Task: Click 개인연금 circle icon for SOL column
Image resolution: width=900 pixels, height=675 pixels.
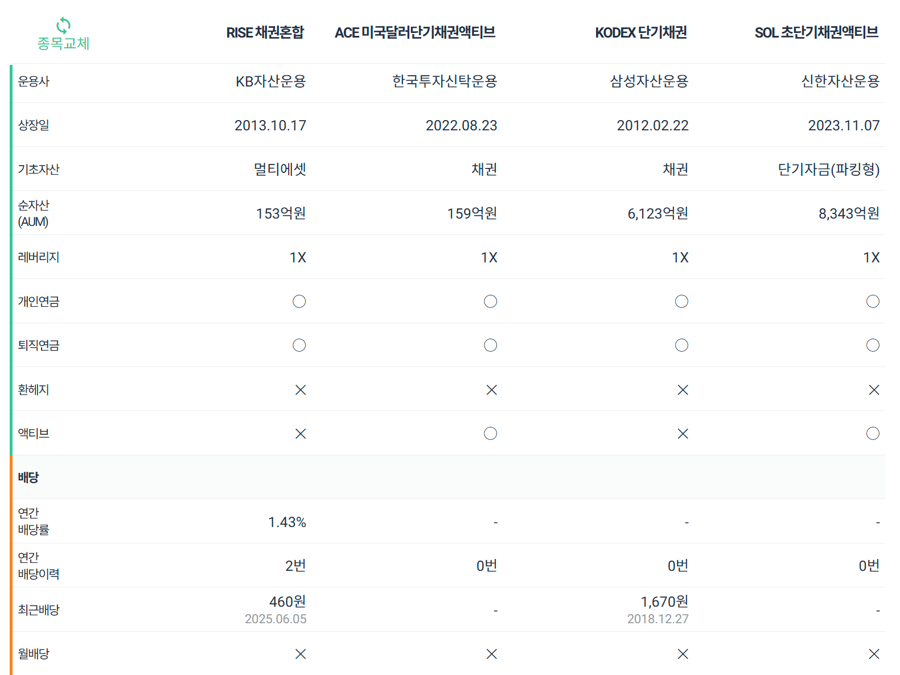Action: tap(873, 302)
